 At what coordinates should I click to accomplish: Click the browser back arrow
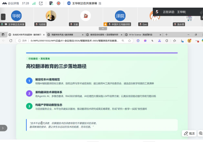4,41
